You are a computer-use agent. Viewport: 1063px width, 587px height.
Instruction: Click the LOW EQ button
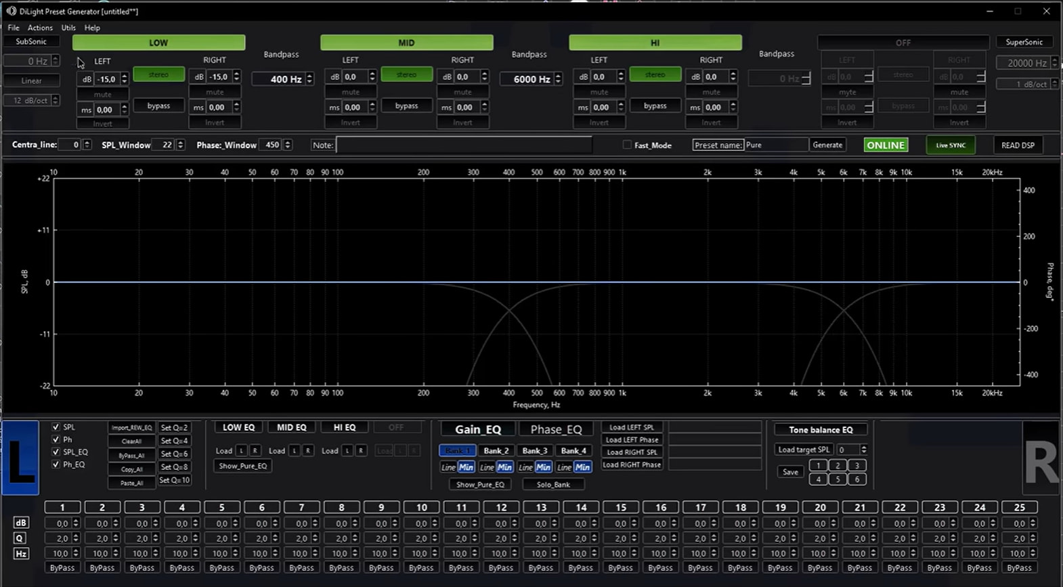point(239,427)
